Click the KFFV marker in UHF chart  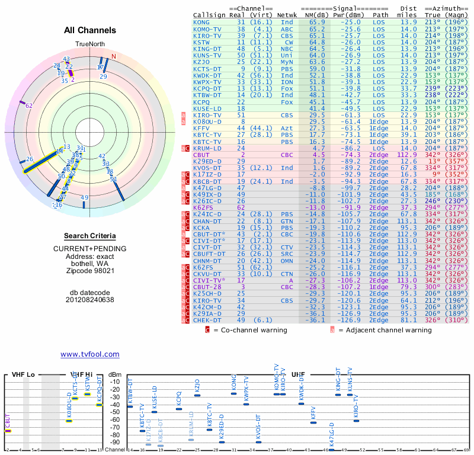click(313, 422)
